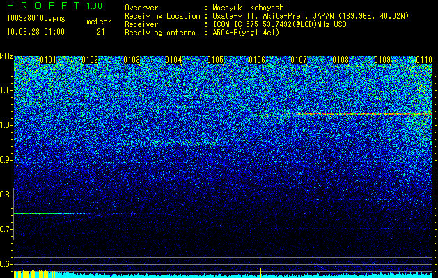Viewport: 438px width, 278px height.
Task: Select the Ogata-vill. Akita-Pref. JAPAN location text
Action: point(311,16)
